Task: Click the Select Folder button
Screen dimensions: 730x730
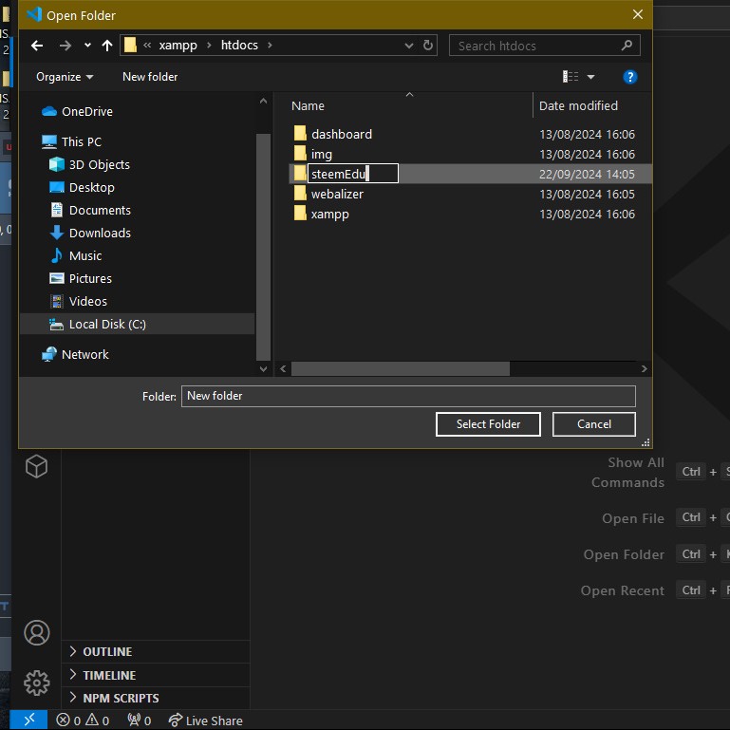Action: coord(488,424)
